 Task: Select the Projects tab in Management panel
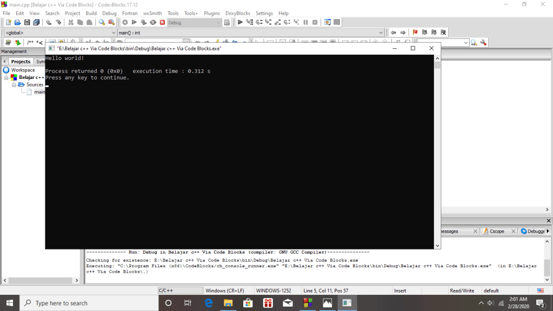point(21,62)
